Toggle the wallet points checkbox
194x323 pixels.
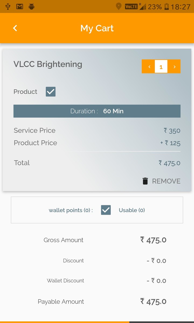[106, 210]
